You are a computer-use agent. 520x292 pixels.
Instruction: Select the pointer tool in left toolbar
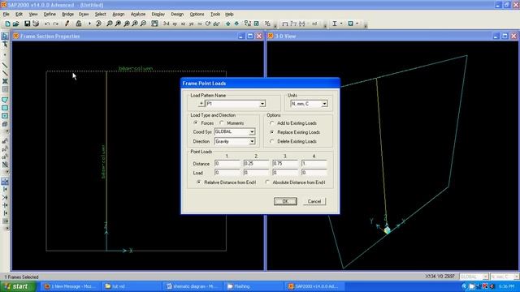[5, 36]
